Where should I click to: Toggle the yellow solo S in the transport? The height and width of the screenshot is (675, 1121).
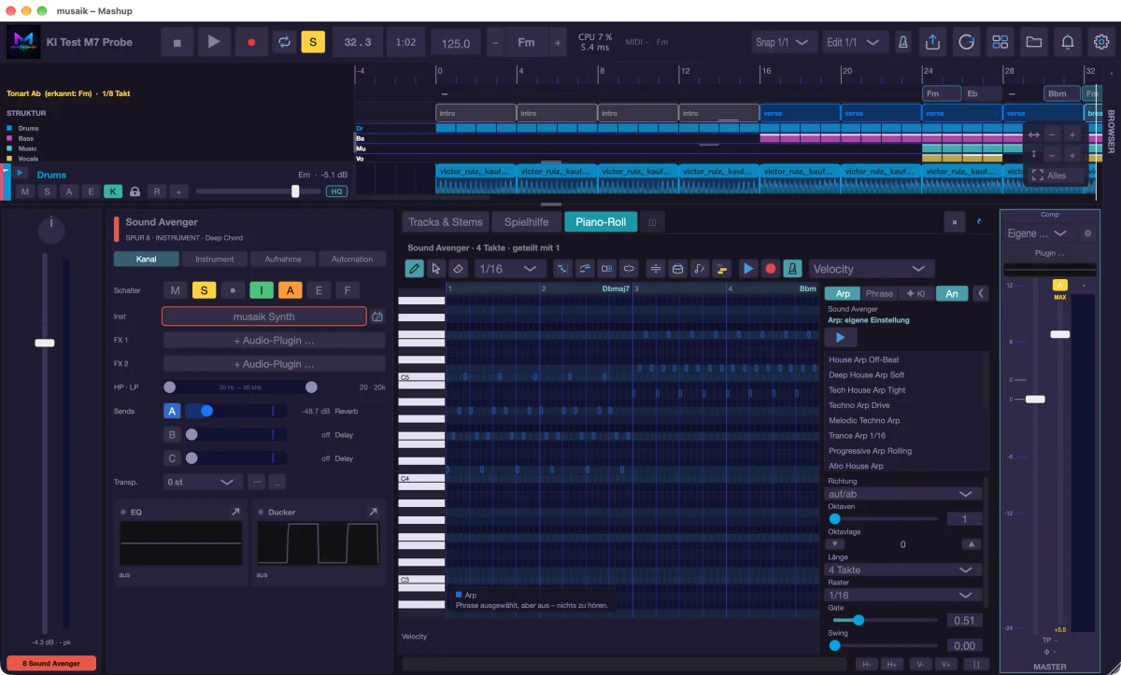[312, 42]
